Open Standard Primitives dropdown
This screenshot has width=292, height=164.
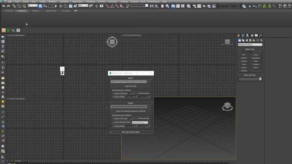pyautogui.click(x=250, y=45)
